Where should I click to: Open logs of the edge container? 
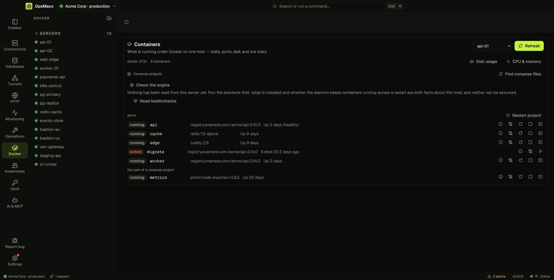pos(510,142)
